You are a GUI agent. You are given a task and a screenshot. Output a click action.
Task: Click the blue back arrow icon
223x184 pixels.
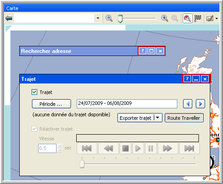pos(9,18)
